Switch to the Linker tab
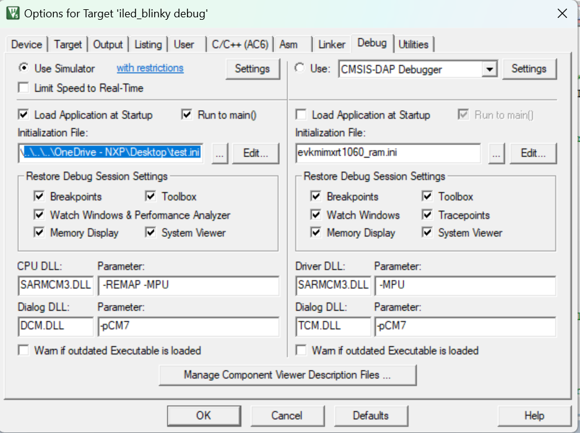The width and height of the screenshot is (580, 433). point(331,44)
